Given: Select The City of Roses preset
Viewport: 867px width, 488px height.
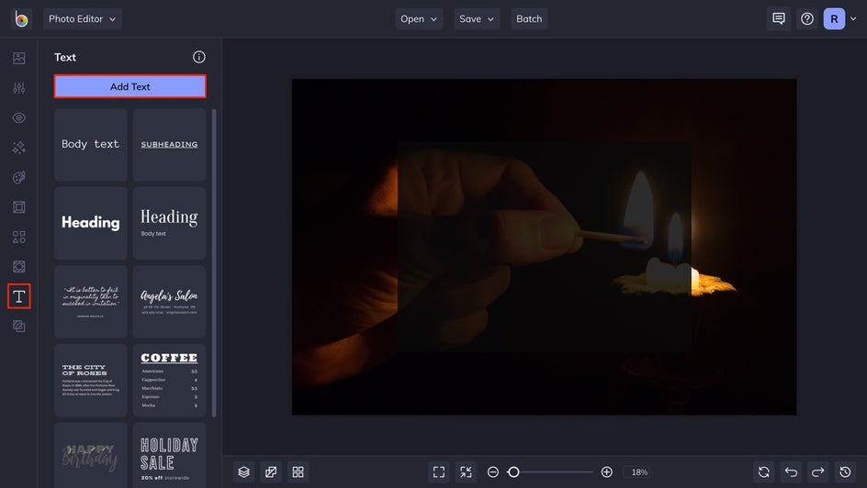Looking at the screenshot, I should coord(91,381).
